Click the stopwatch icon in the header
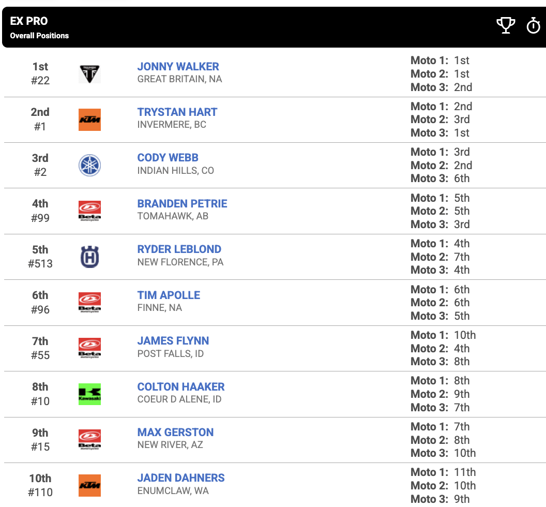546x507 pixels. (533, 25)
